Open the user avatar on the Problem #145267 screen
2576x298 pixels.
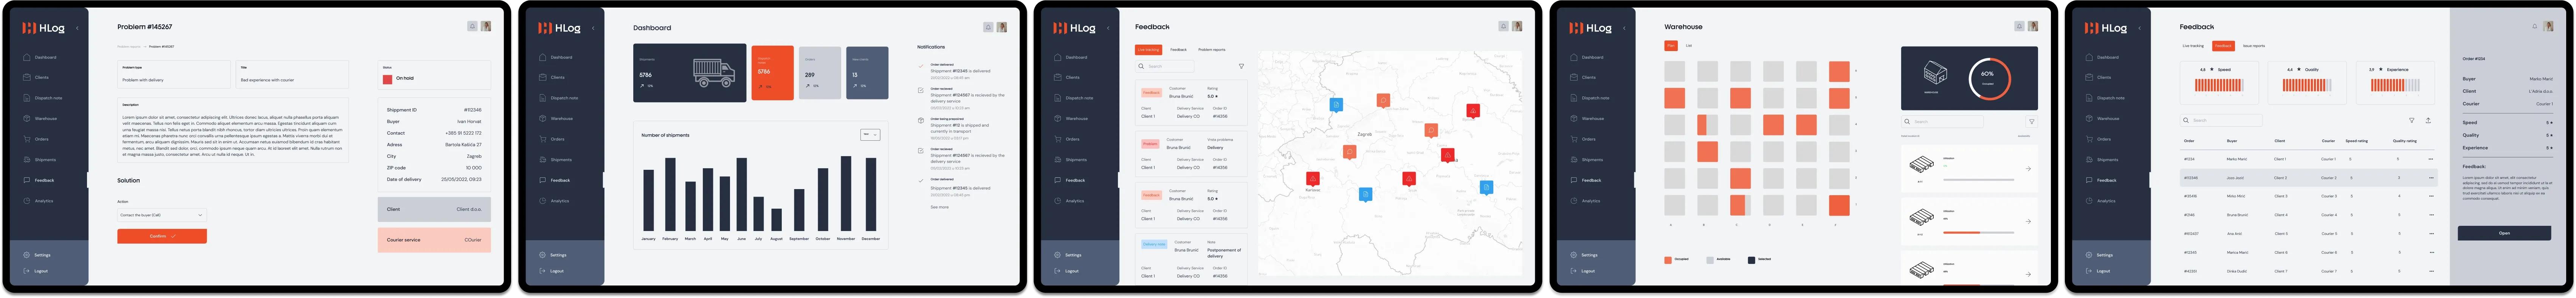pyautogui.click(x=486, y=26)
